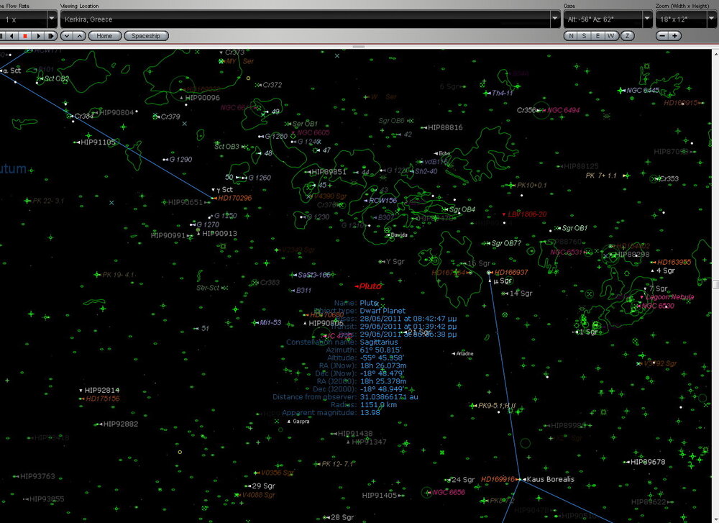719x523 pixels.
Task: Click the reverse time arrow button
Action: click(12, 36)
